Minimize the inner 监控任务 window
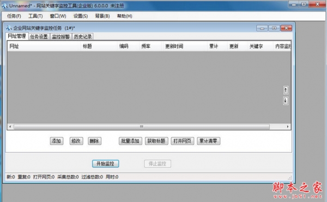 pyautogui.click(x=262, y=28)
